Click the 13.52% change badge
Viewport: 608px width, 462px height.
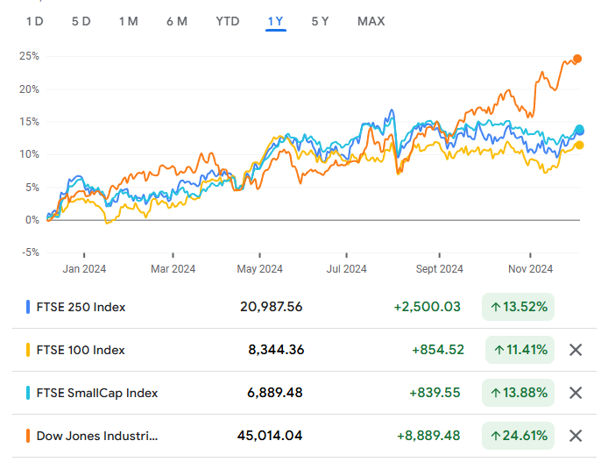click(x=518, y=307)
